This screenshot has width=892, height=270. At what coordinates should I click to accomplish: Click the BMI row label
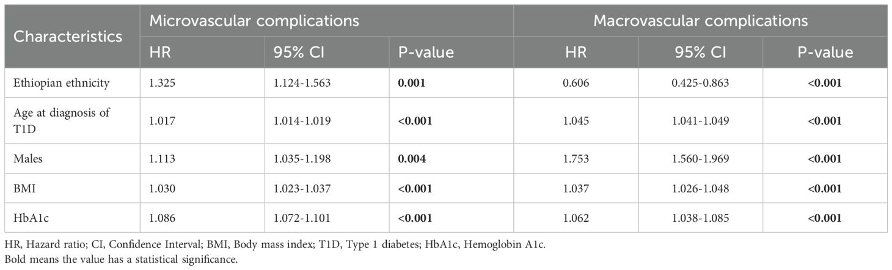click(x=23, y=189)
